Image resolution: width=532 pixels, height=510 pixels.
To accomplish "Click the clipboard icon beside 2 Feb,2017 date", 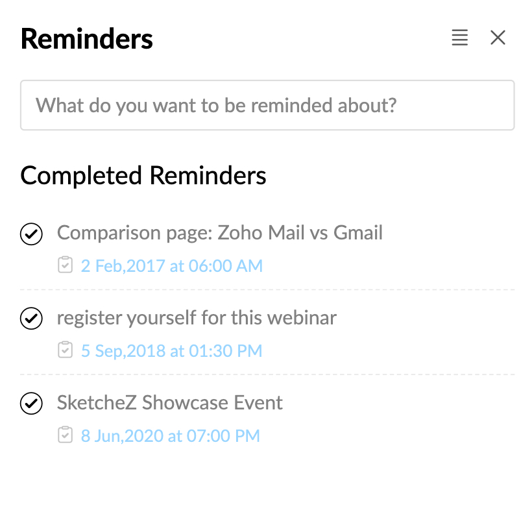I will click(65, 265).
